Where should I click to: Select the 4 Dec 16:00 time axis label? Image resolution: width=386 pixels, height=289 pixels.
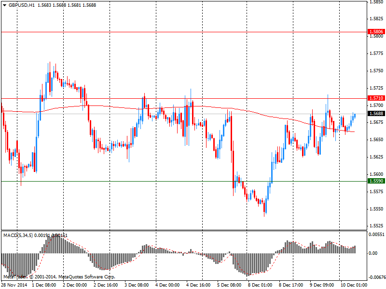198,285
